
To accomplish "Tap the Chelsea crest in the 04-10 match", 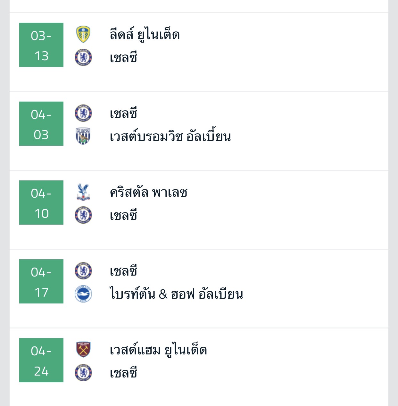I will (83, 215).
